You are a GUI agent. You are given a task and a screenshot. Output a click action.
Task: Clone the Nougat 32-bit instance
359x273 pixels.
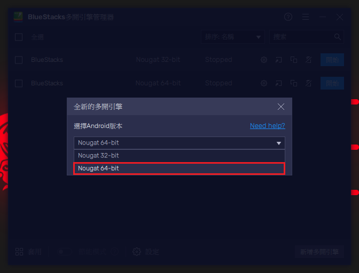(x=294, y=60)
